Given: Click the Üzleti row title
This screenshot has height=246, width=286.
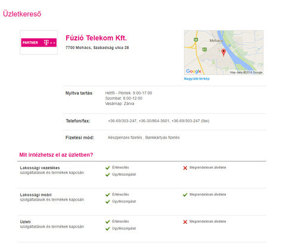Looking at the screenshot, I should tap(25, 222).
